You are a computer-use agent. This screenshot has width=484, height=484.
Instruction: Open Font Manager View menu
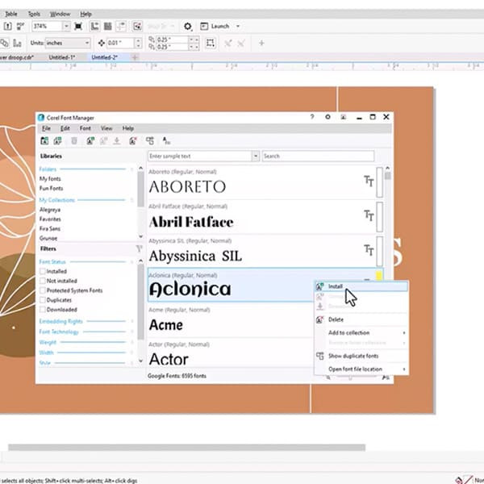coord(106,128)
